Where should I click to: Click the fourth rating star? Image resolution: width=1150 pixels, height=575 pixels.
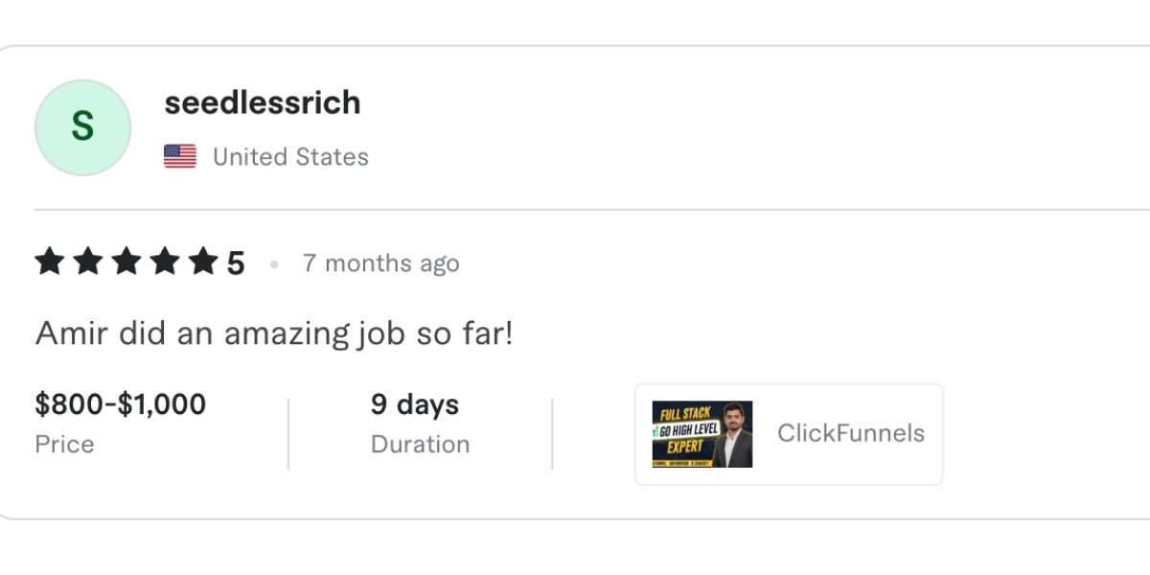[165, 262]
